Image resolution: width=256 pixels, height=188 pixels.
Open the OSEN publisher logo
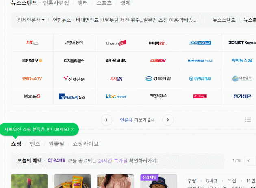tap(158, 60)
